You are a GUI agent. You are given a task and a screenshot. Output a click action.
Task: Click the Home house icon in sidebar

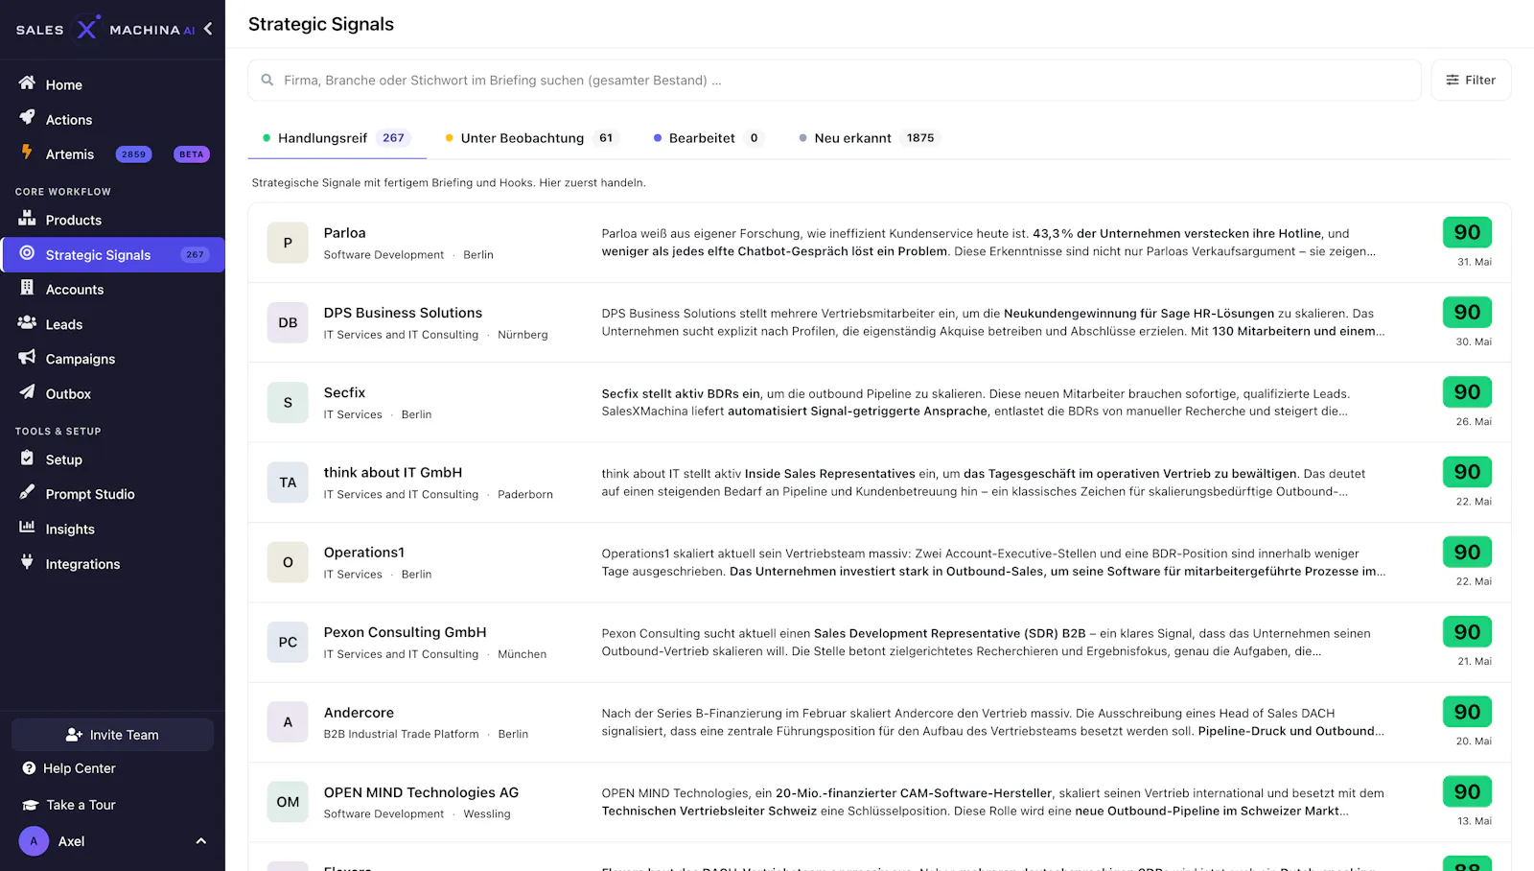tap(27, 83)
